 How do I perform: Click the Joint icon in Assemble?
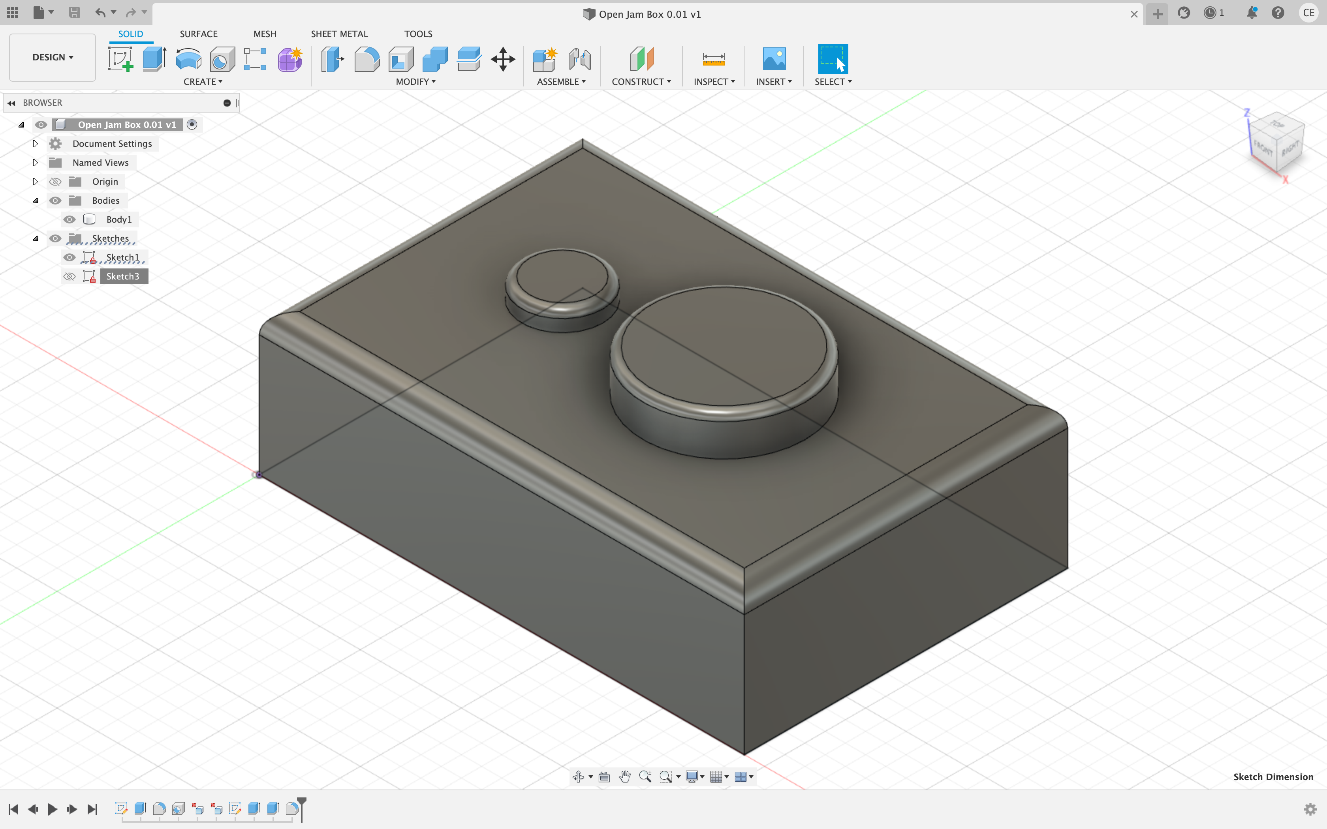579,59
